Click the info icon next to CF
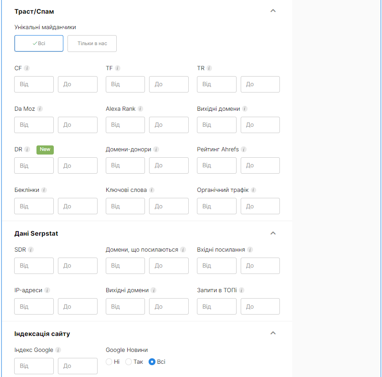 [27, 68]
